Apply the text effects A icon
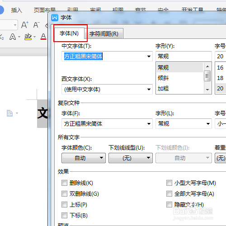Screen dimensions: 226x226 [13, 37]
